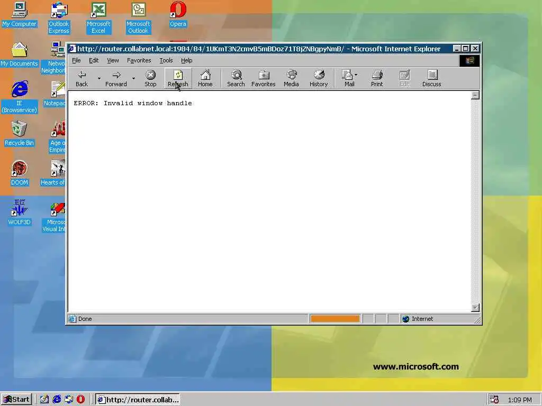Open the Media toolbar button
Image resolution: width=542 pixels, height=406 pixels.
click(292, 79)
